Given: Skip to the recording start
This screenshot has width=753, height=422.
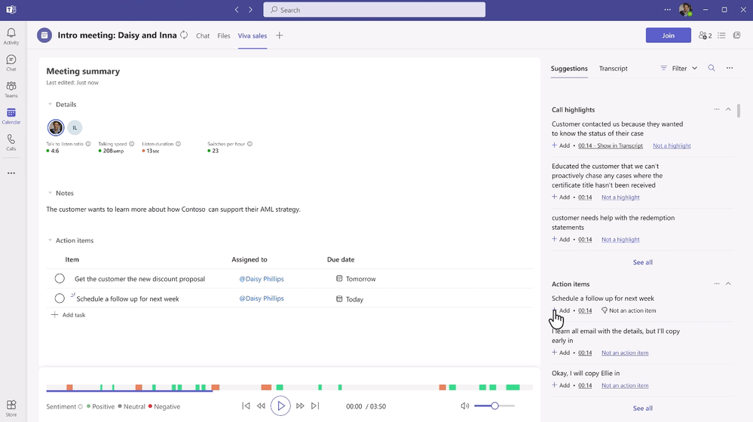Looking at the screenshot, I should [x=246, y=405].
